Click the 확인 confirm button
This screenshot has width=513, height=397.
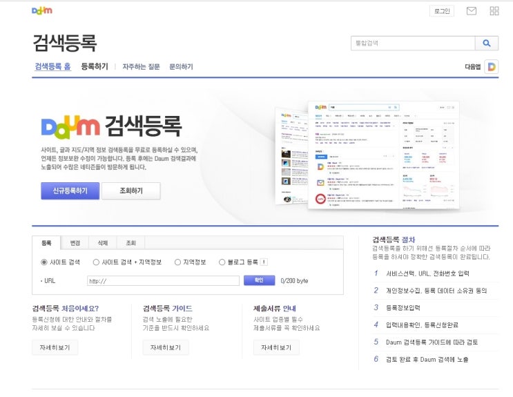click(259, 280)
